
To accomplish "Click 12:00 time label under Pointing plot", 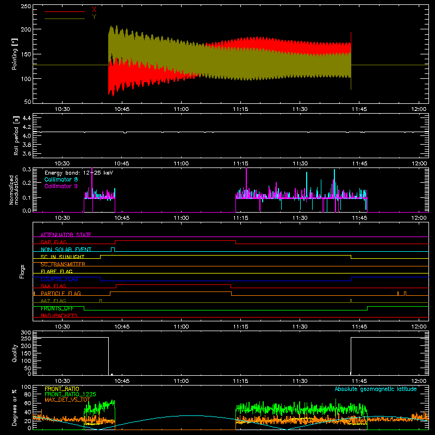I will coord(419,109).
